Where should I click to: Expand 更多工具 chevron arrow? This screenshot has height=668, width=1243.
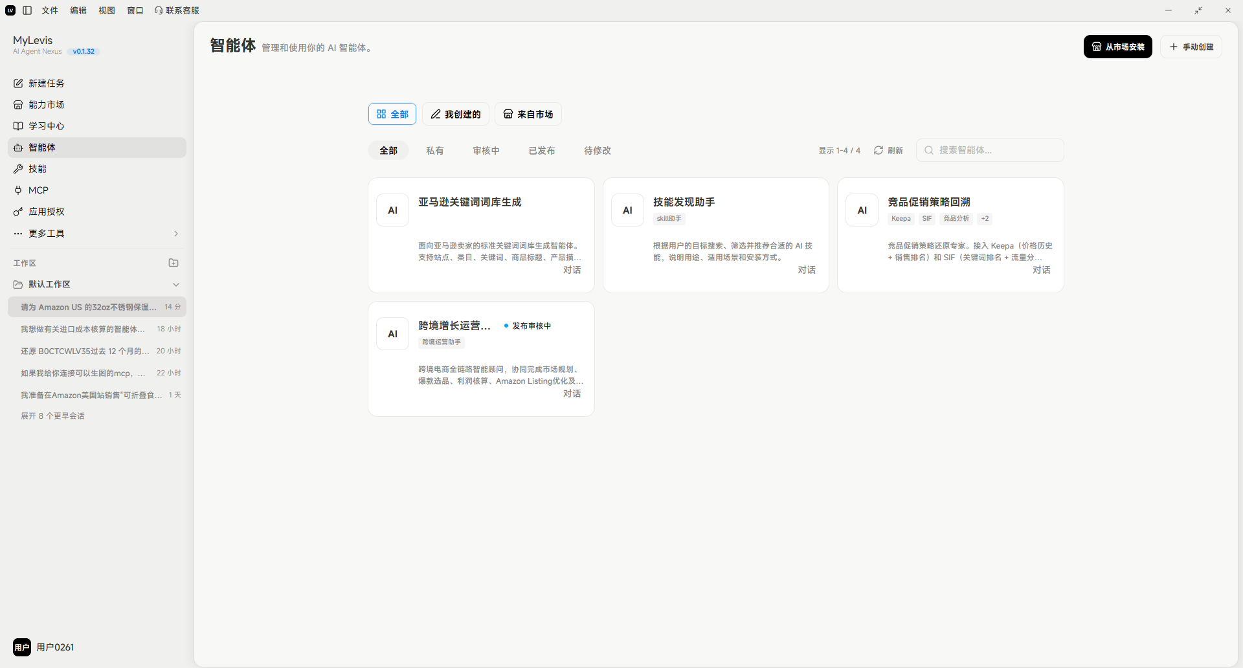(x=176, y=234)
